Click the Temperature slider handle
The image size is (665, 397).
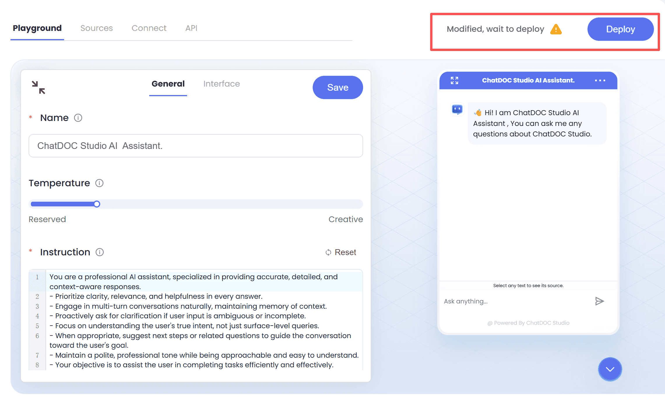tap(97, 204)
